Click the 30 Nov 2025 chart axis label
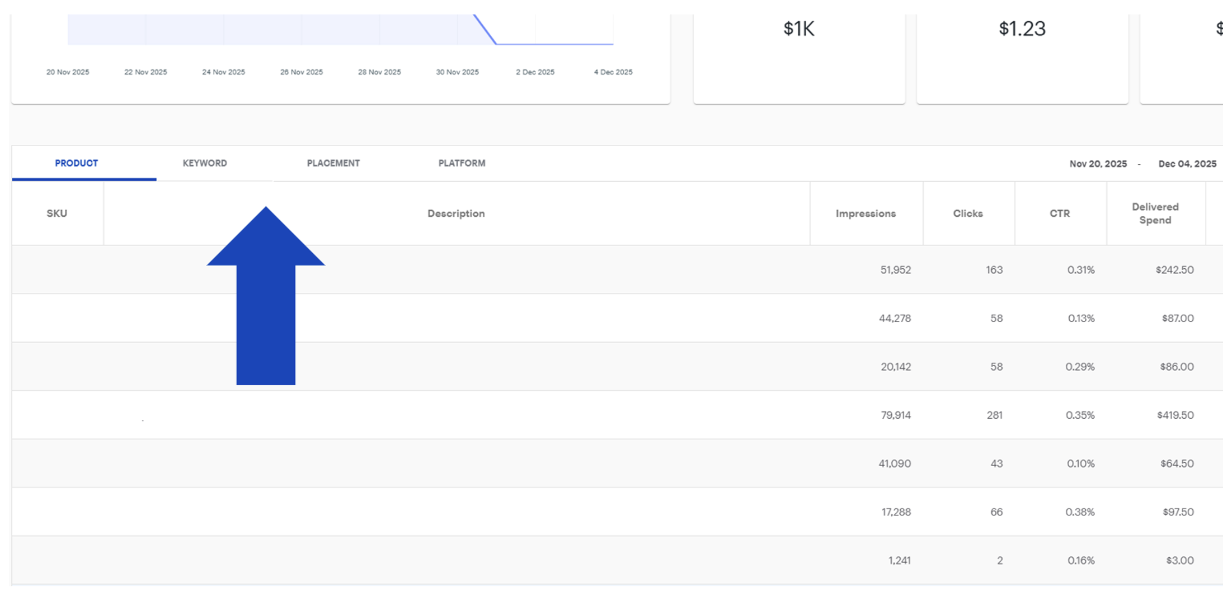 (457, 72)
